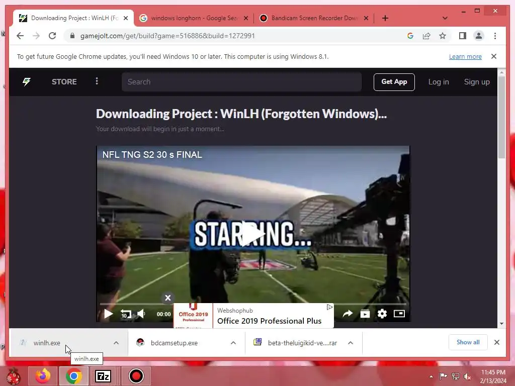
Task: Open tab search dropdown arrow
Action: pos(445,18)
